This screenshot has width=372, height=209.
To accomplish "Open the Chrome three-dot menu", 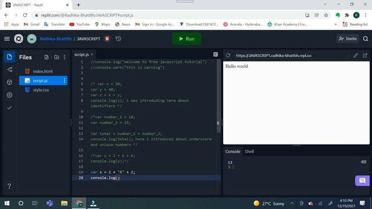I will pos(366,15).
